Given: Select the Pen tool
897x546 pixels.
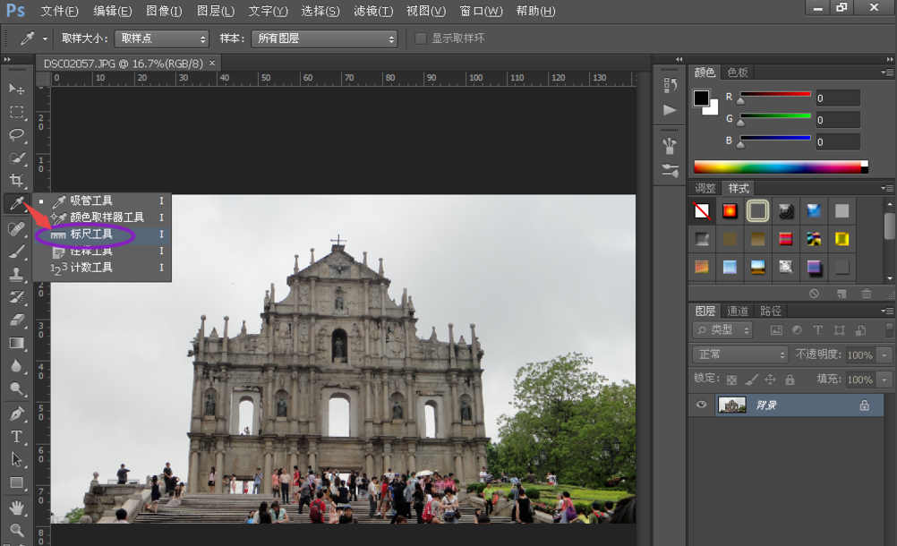Looking at the screenshot, I should pyautogui.click(x=16, y=414).
